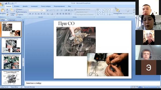The width and height of the screenshot is (161, 90).
Task: Pick font color swatch
Action: (x=52, y=14)
